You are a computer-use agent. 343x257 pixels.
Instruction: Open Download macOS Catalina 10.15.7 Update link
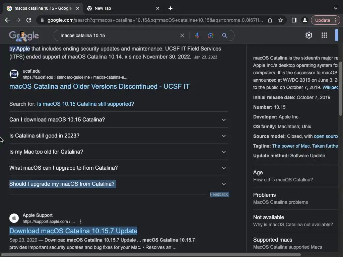coord(73,231)
